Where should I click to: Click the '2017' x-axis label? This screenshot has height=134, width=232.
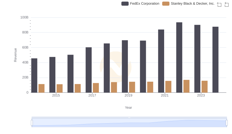point(92,95)
